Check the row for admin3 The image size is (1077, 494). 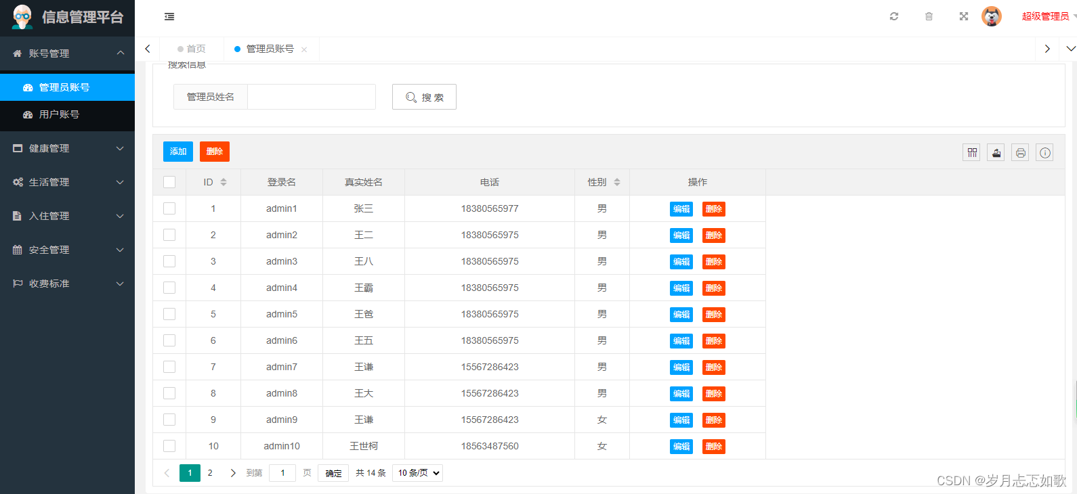pos(169,261)
